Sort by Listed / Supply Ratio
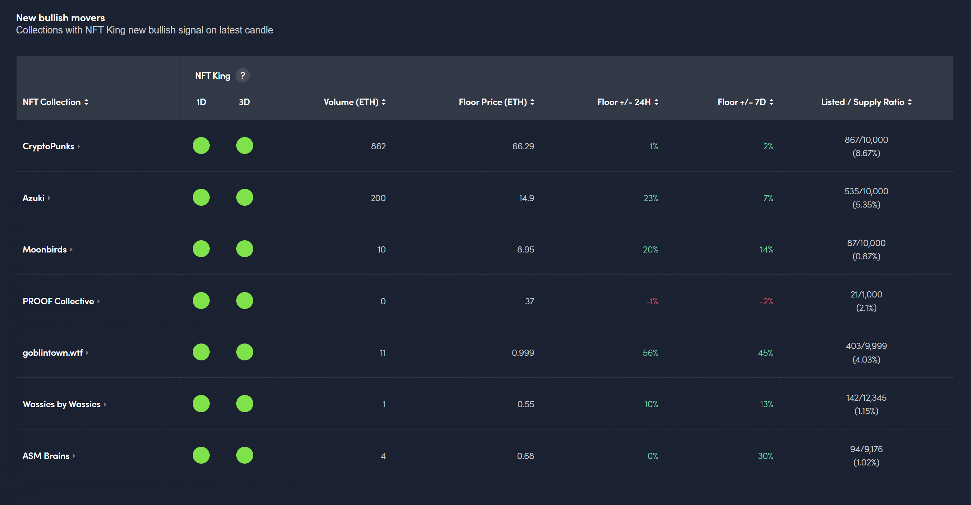Viewport: 971px width, 505px height. click(866, 102)
